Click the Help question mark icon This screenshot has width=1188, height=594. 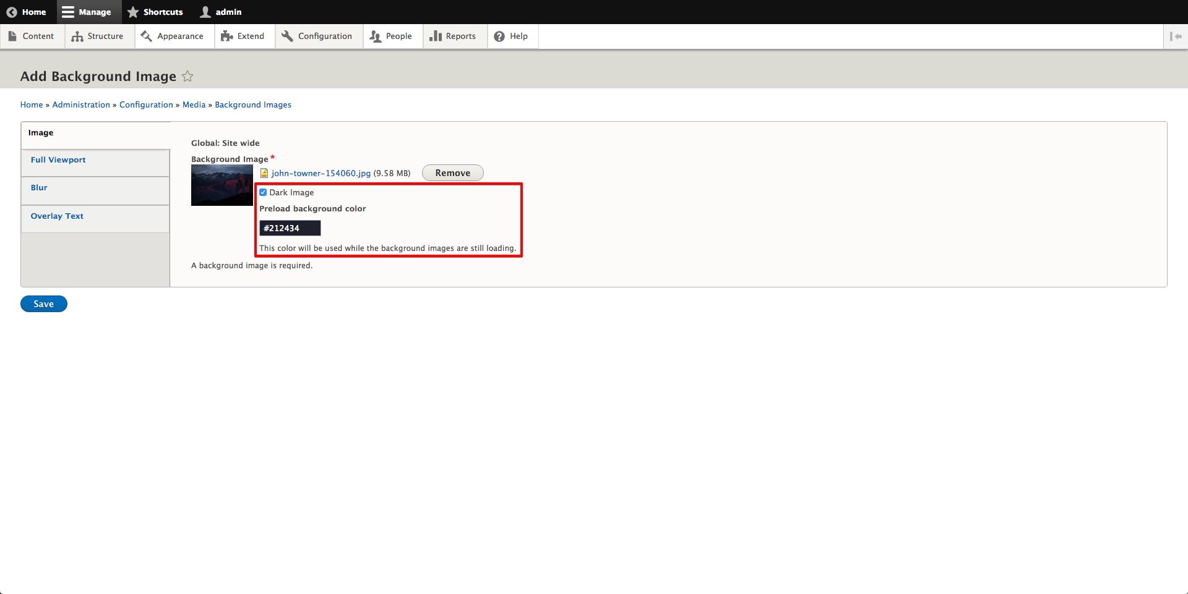pyautogui.click(x=499, y=36)
